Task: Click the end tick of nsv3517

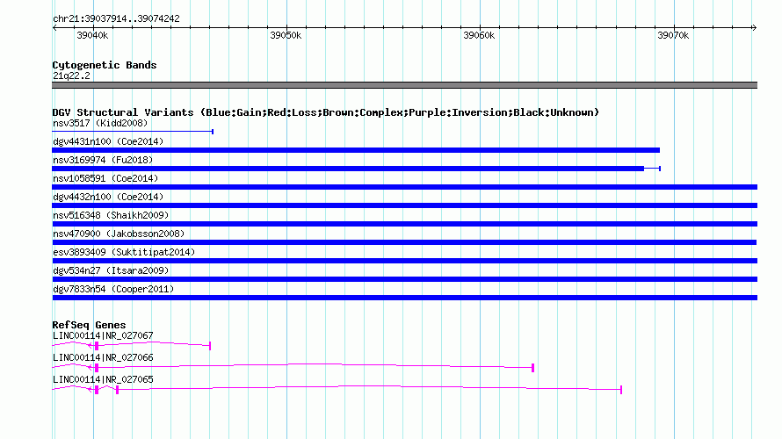Action: 213,132
